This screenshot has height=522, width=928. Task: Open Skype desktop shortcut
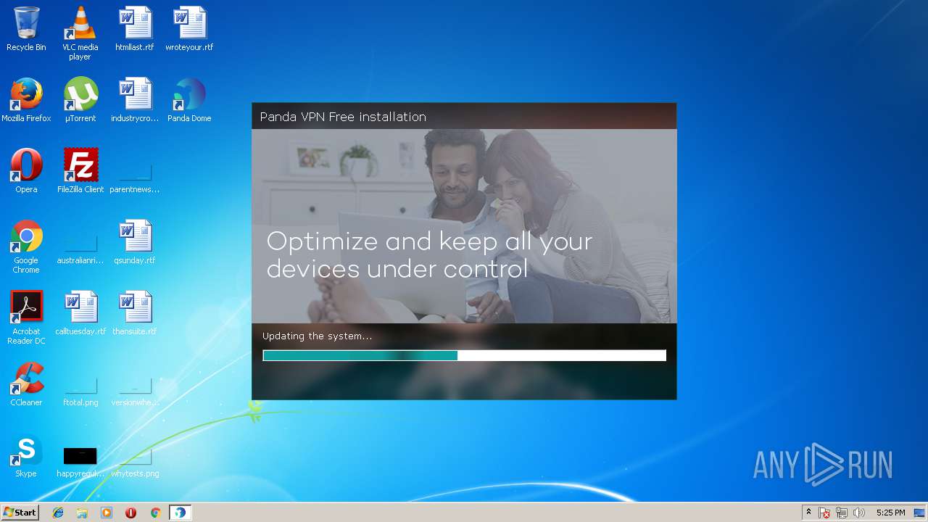(x=26, y=449)
